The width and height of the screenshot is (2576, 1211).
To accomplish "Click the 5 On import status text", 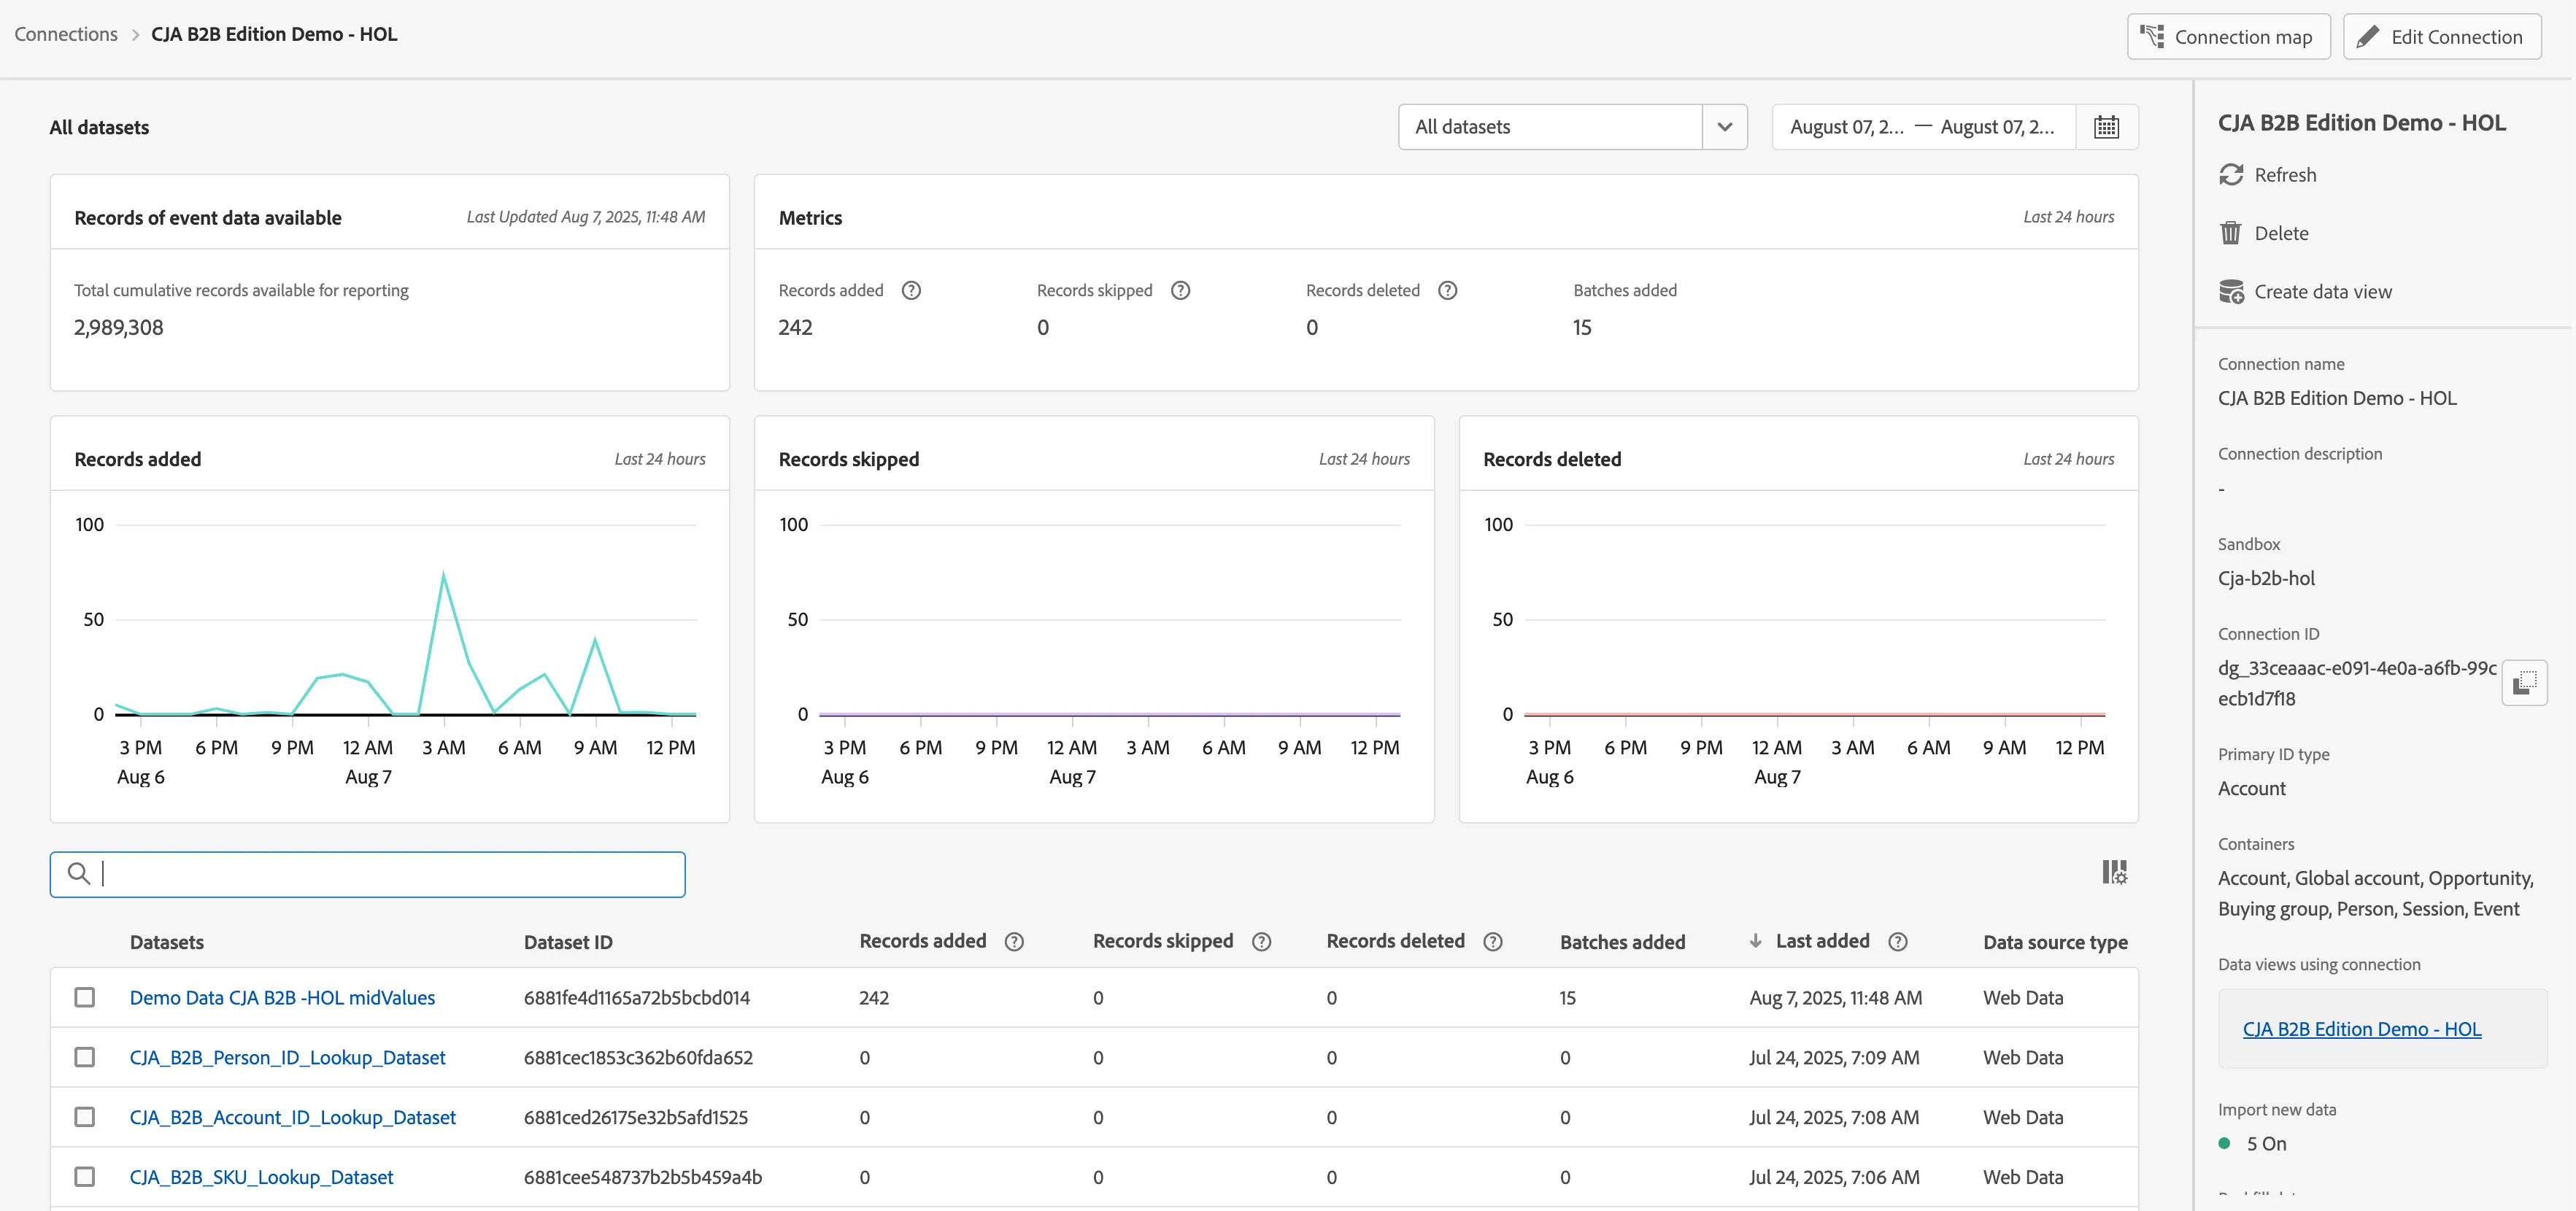I will (x=2266, y=1144).
